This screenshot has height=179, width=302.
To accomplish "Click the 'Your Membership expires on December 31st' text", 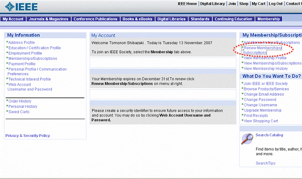I will (130, 79).
